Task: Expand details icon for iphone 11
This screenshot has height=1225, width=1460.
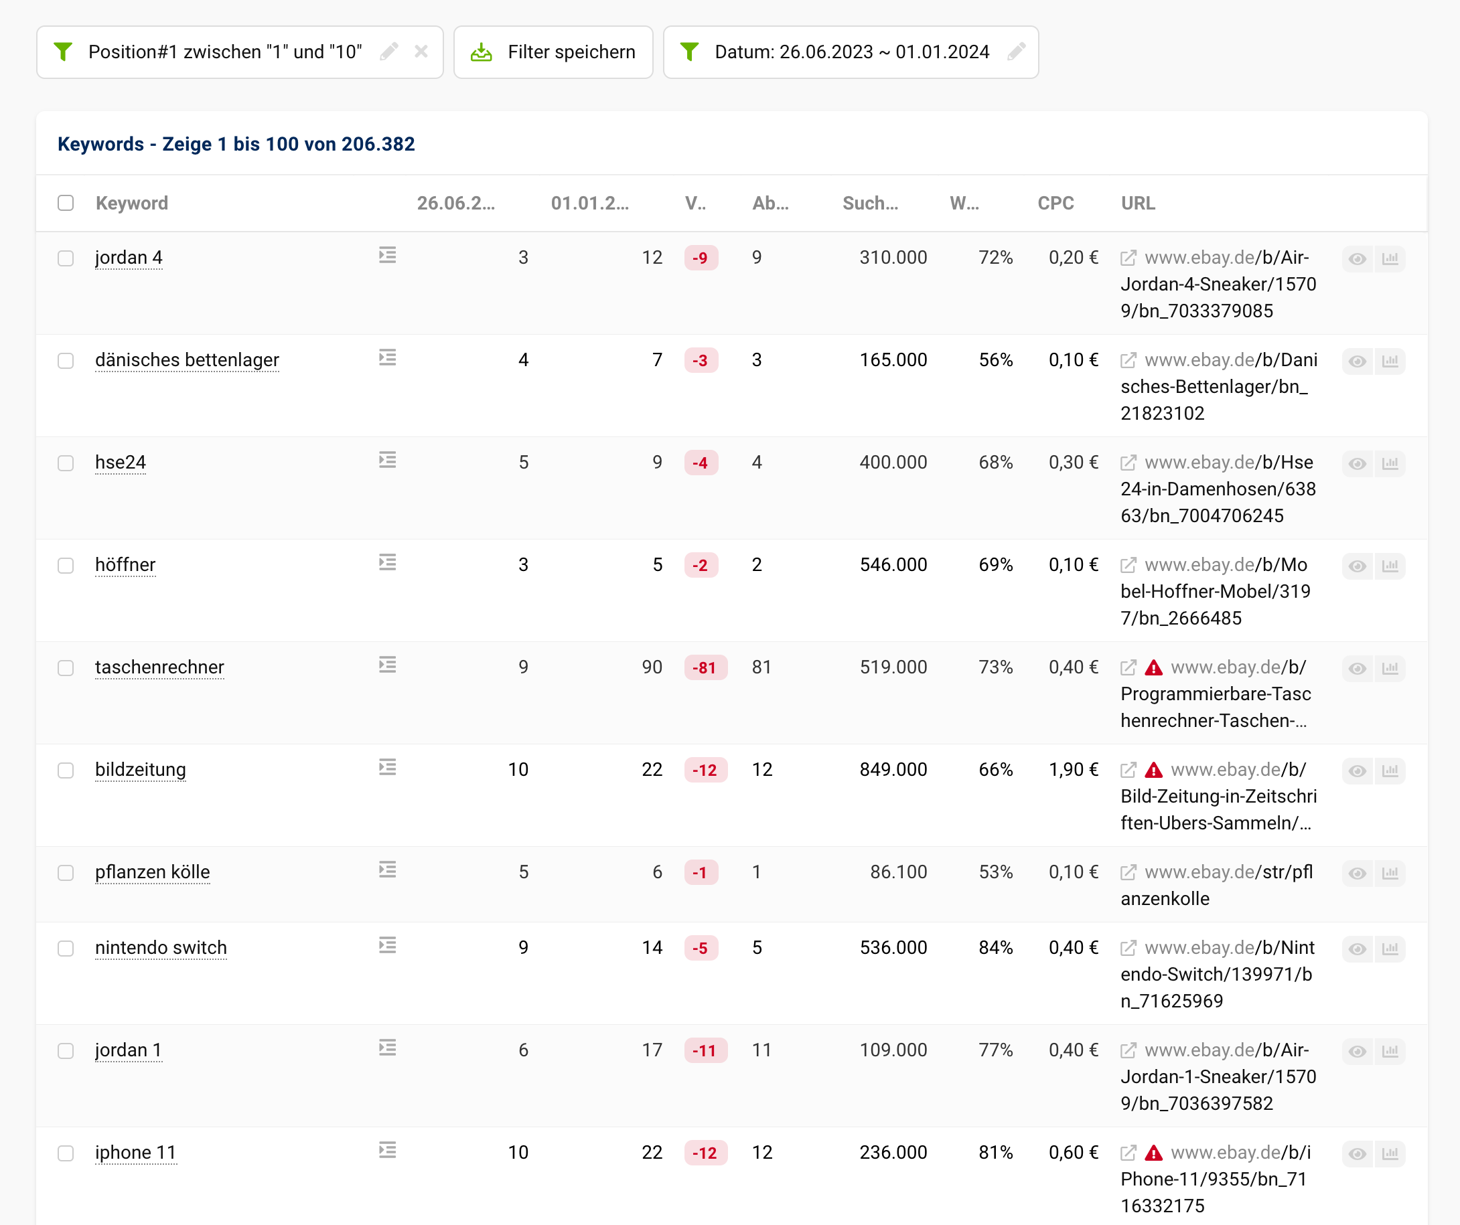Action: [x=387, y=1149]
